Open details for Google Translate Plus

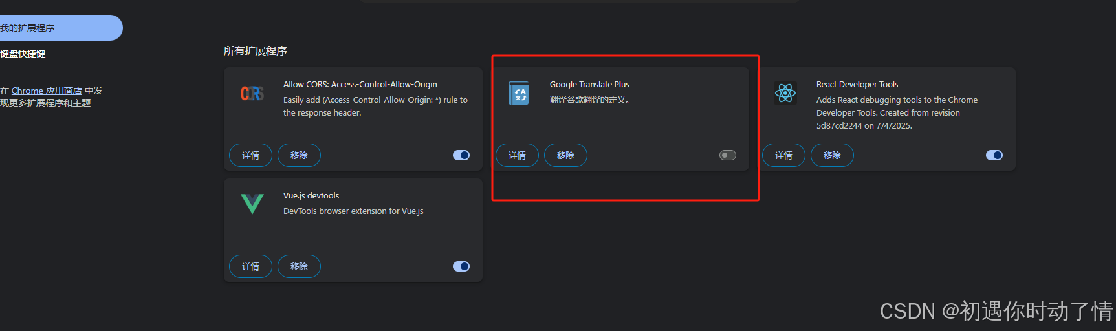point(518,155)
